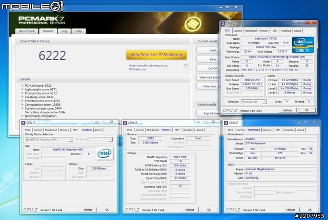The height and width of the screenshot is (220, 328).
Task: Click the 8192 MBytes memory Size field
Action: 150,143
